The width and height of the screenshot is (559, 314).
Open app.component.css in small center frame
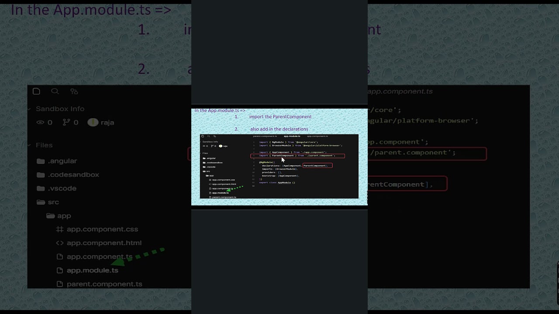(222, 180)
